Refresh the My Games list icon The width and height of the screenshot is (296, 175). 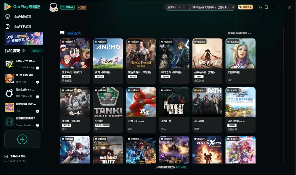24,51
